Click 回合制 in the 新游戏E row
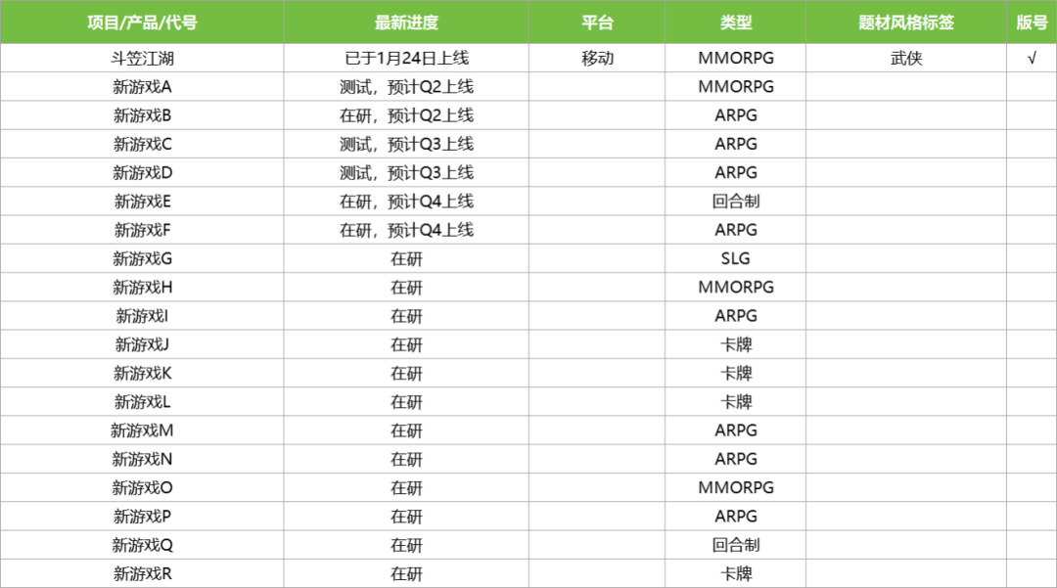This screenshot has width=1057, height=588. (x=736, y=202)
